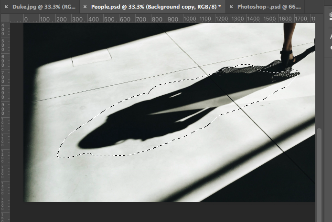Click the gray pasteboard below the image
The image size is (332, 222).
(167, 212)
